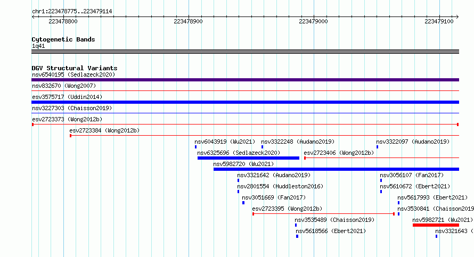Select the red esv2723395 variant line
Screen dimensions: 474x257
[x=323, y=214]
